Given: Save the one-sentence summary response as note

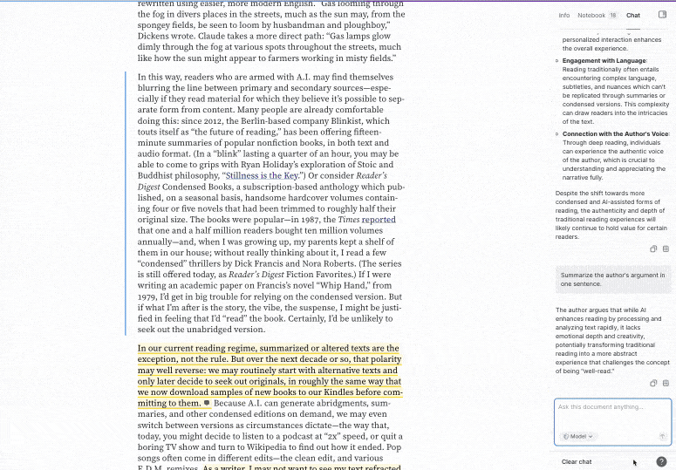Looking at the screenshot, I should coord(666,383).
